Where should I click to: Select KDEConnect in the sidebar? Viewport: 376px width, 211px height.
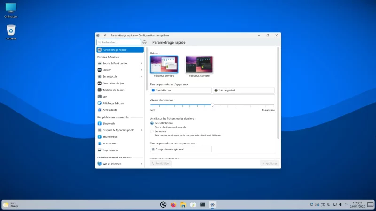click(110, 143)
